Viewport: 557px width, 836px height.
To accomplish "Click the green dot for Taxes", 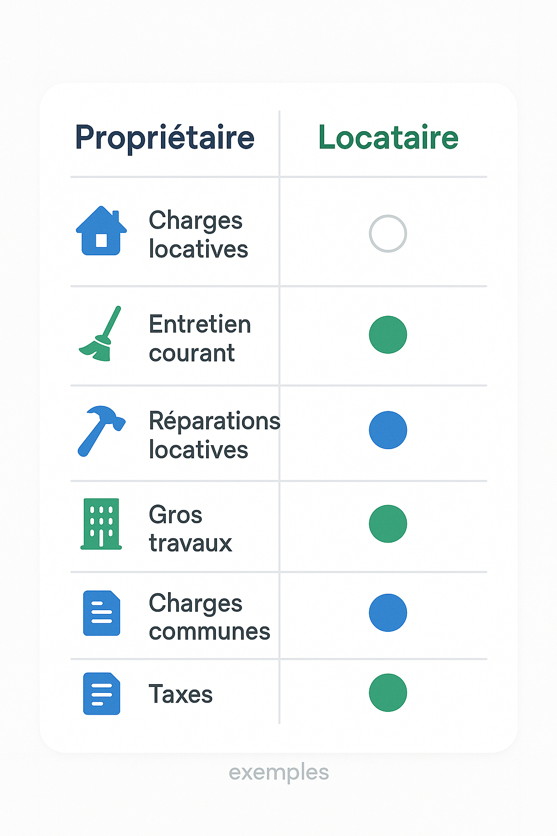I will click(388, 693).
